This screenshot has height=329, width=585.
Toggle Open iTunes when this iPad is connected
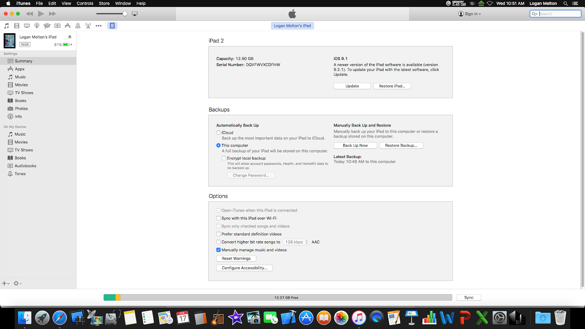point(219,210)
